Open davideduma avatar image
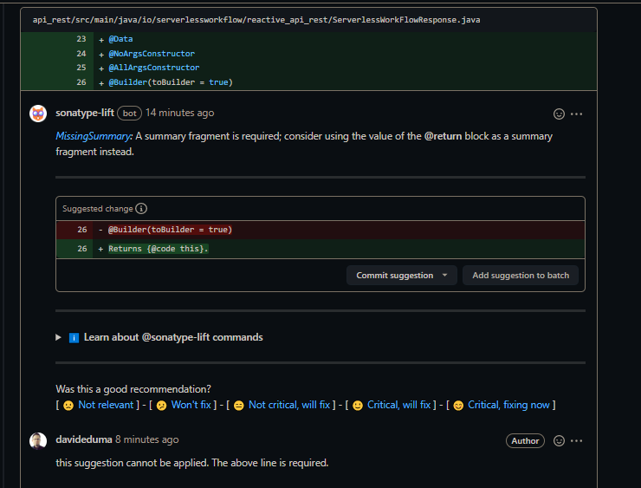Screen dimensions: 641x488 coord(38,440)
